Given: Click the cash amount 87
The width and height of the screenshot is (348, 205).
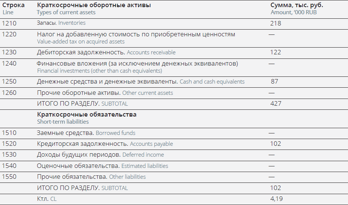Looking at the screenshot, I should pos(274,82).
